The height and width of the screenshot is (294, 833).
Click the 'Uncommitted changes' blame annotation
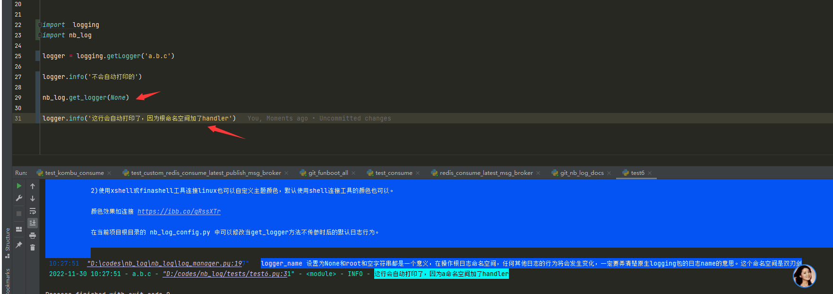tap(355, 118)
